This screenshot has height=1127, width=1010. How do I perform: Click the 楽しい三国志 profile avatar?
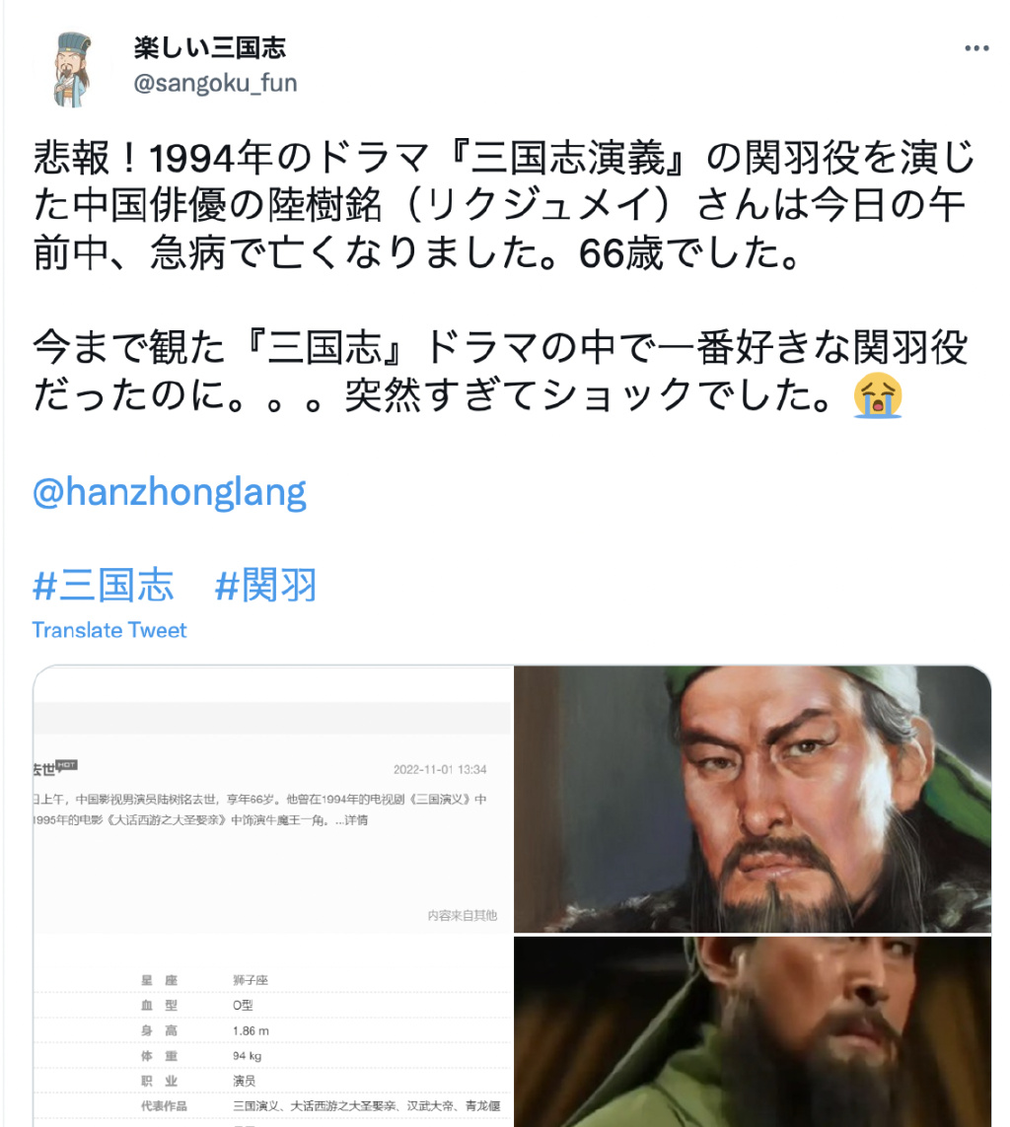click(73, 69)
